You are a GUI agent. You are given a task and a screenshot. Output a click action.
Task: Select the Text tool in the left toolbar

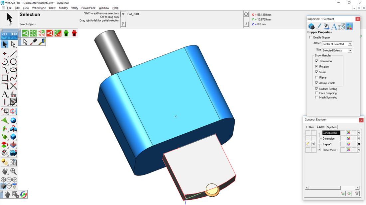click(5, 94)
